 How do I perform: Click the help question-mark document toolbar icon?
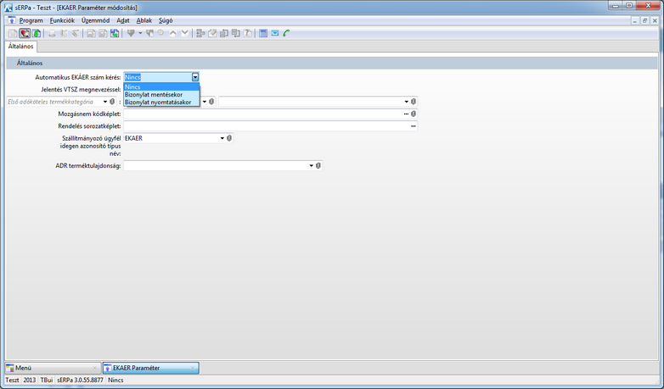[248, 33]
